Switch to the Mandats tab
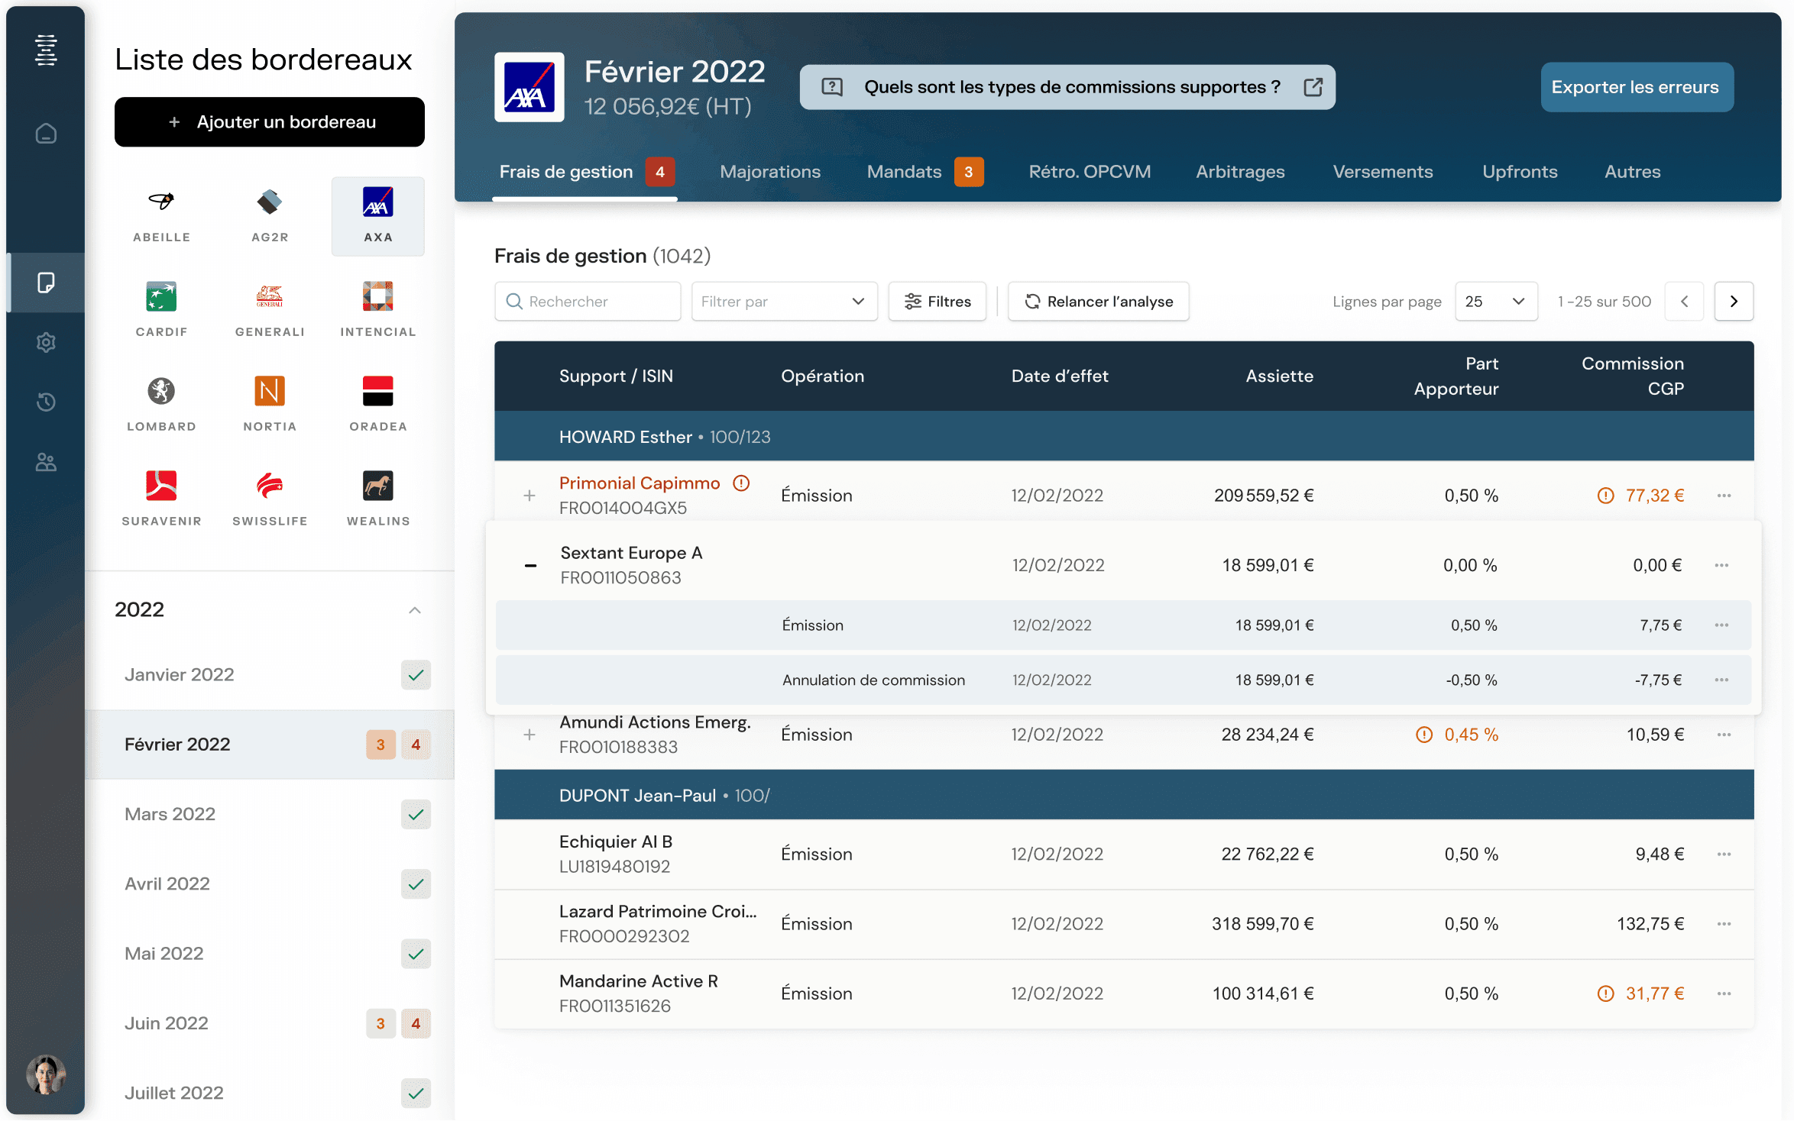Viewport: 1794px width, 1121px height. click(x=925, y=172)
